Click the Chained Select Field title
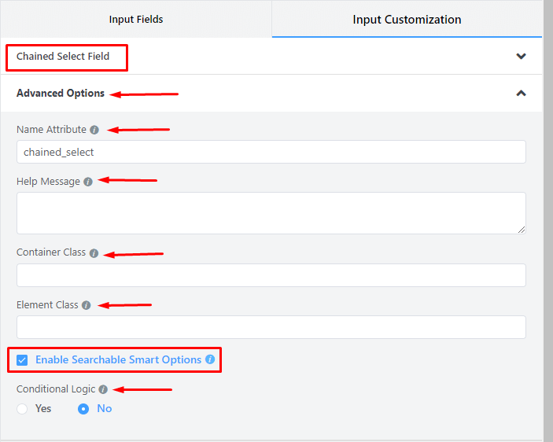553x442 pixels. [x=63, y=57]
